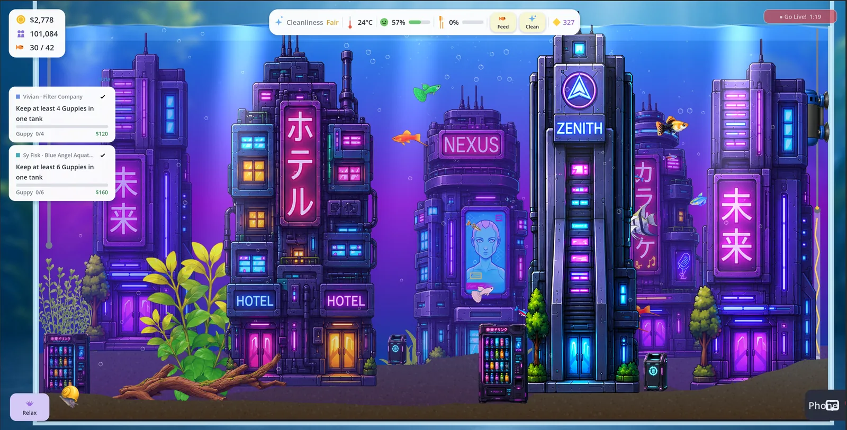Image resolution: width=847 pixels, height=430 pixels.
Task: Click the Guppy 0/4 progress bar
Action: pos(62,126)
